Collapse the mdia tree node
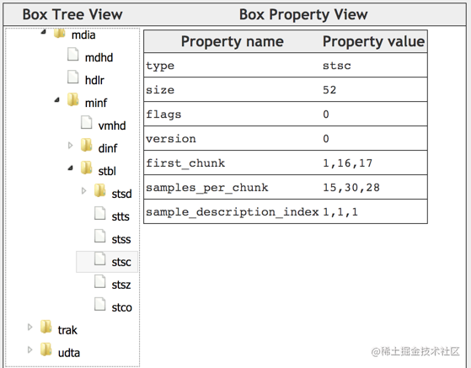471x368 pixels. [x=44, y=31]
